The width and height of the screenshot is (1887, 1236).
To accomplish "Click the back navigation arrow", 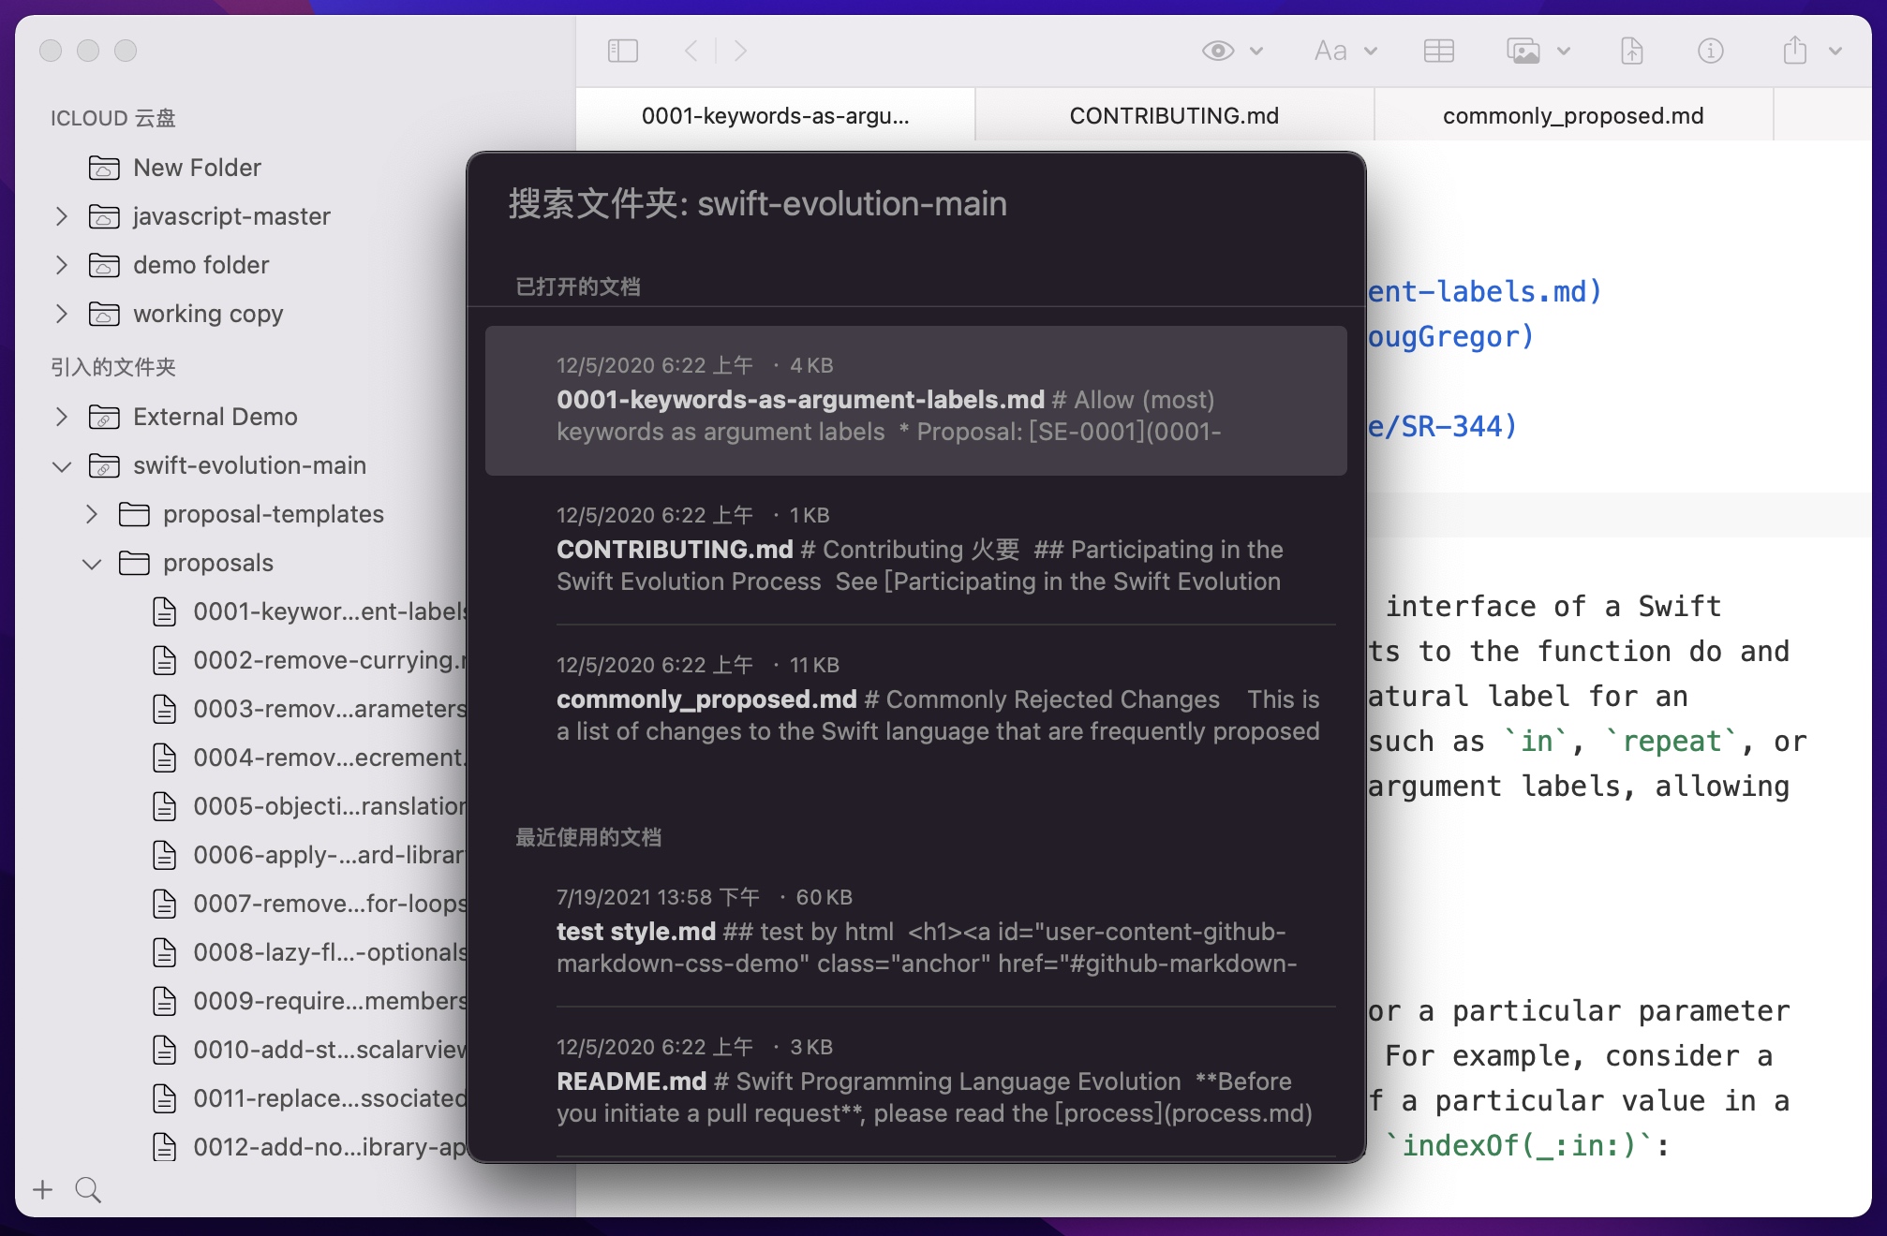I will coord(691,51).
